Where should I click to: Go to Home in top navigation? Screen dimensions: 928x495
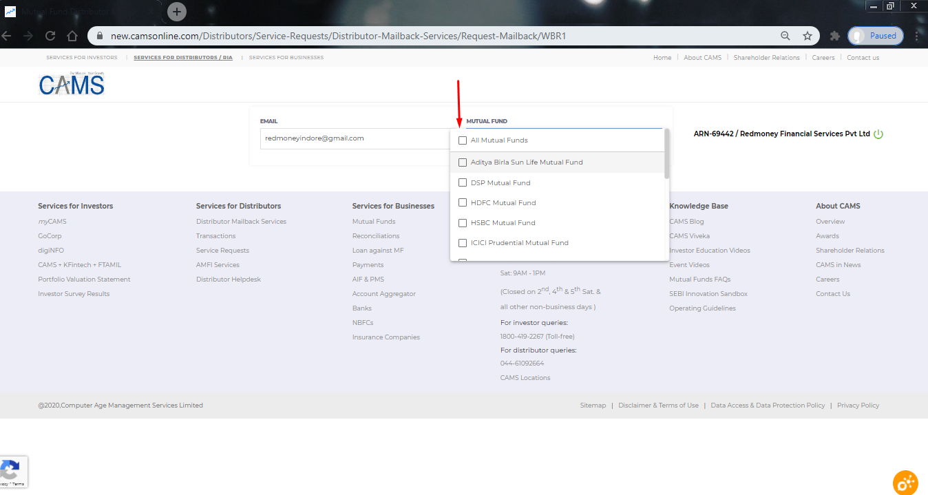[662, 58]
